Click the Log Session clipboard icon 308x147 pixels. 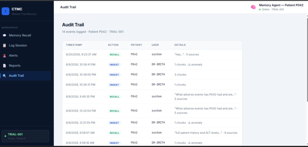(x=4, y=45)
